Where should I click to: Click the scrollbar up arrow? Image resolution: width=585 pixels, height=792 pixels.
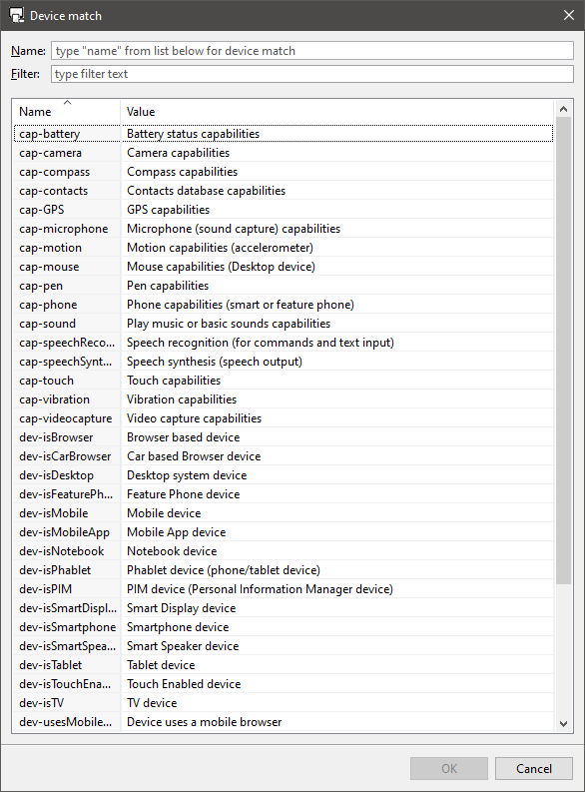[x=564, y=109]
